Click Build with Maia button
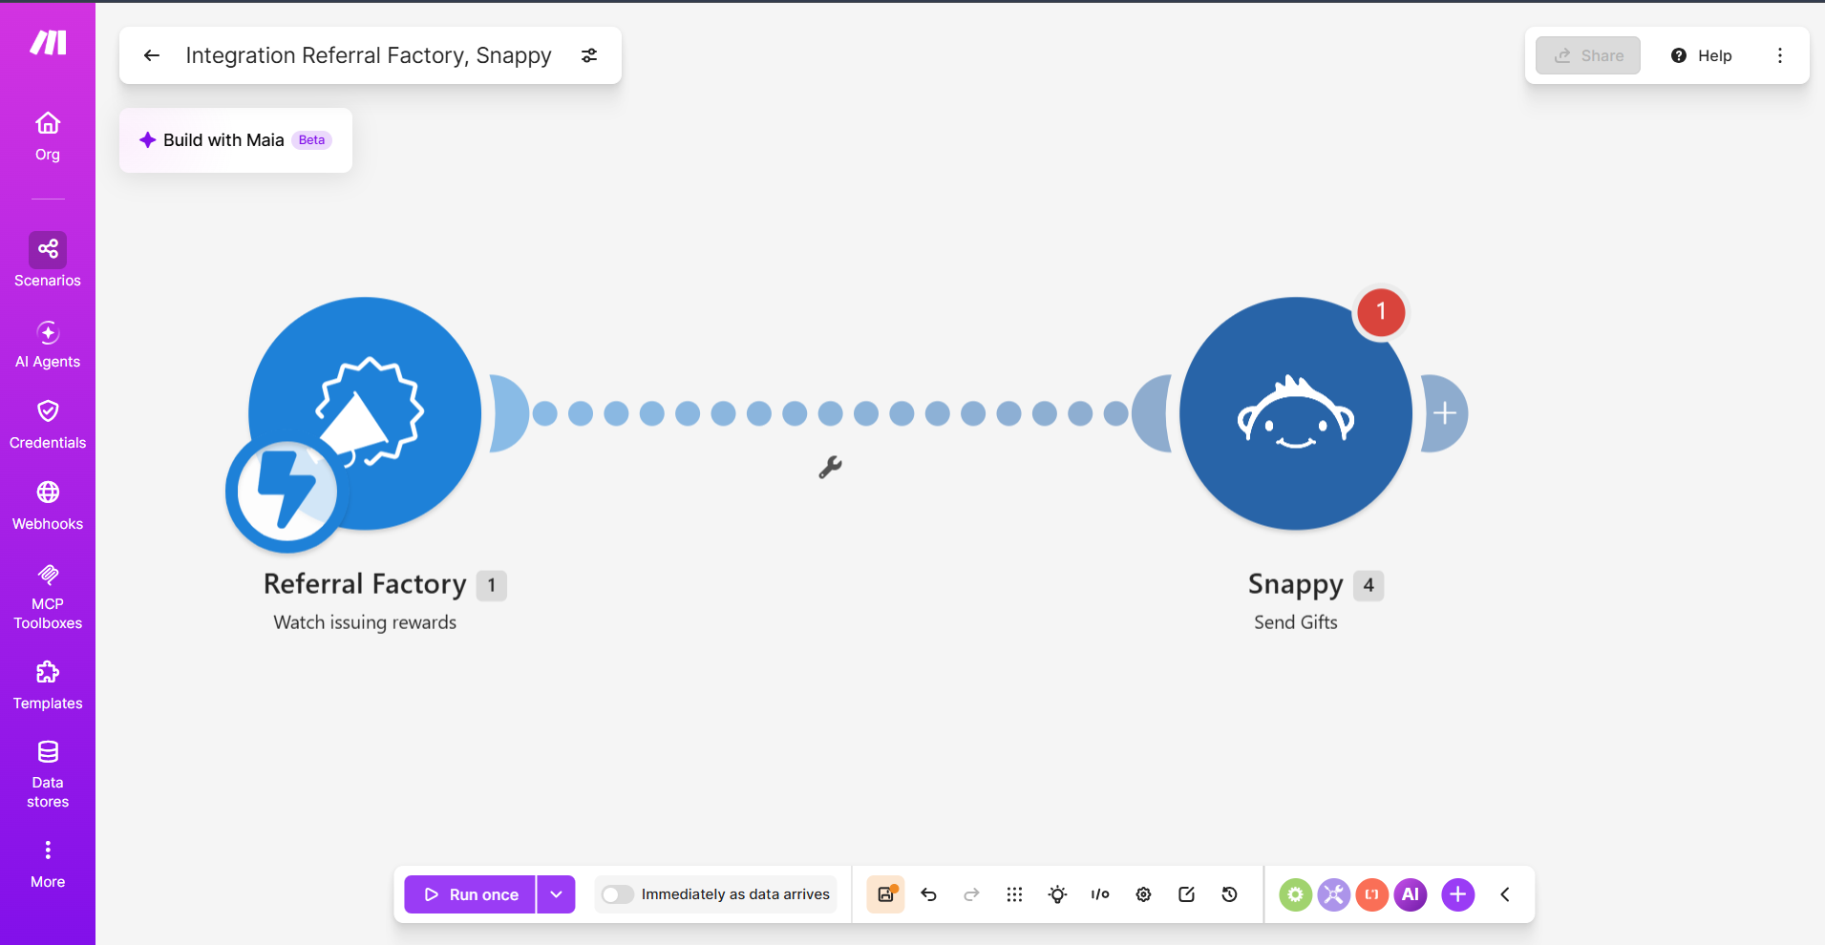This screenshot has width=1825, height=945. (236, 140)
